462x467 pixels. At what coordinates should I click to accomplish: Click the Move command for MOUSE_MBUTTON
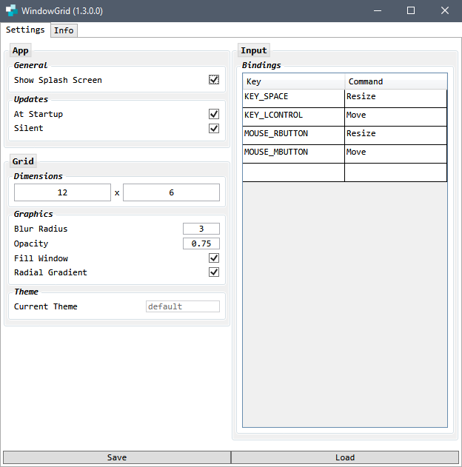click(396, 154)
